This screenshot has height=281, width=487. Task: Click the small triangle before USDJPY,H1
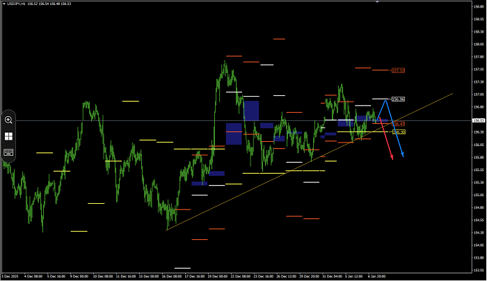click(3, 4)
